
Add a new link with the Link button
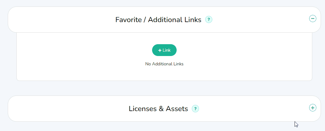click(x=164, y=50)
